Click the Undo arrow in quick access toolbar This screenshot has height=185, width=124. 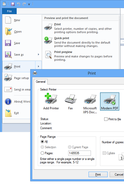tap(18, 4)
